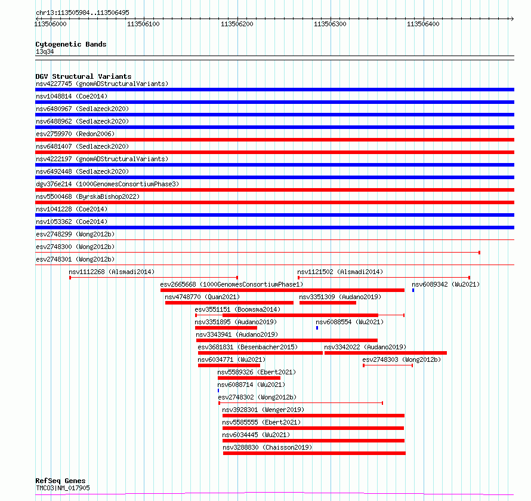Click the small blue marker under nsv6088554

pyautogui.click(x=317, y=328)
